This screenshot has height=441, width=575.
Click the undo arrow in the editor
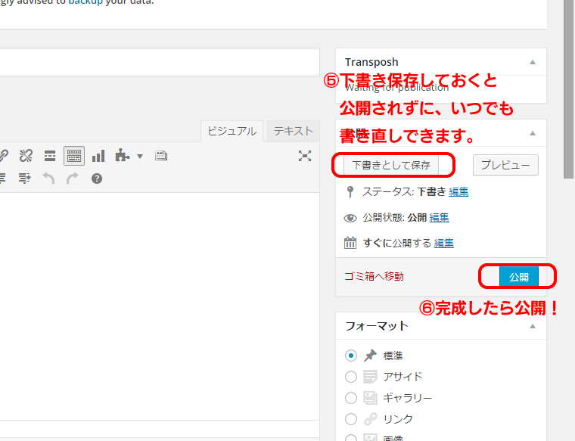tap(48, 179)
